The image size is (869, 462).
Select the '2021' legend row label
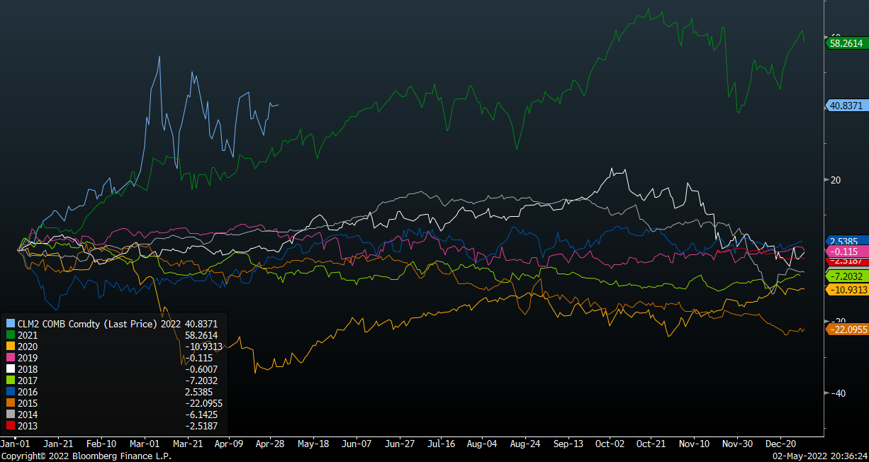click(x=27, y=335)
